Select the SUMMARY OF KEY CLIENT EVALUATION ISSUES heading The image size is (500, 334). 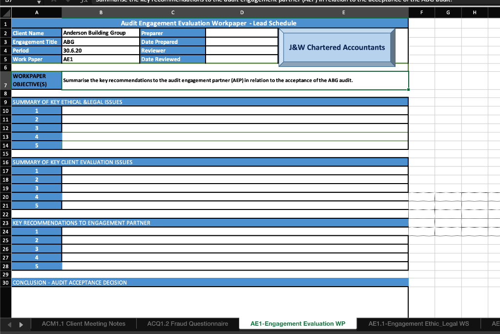coord(210,163)
